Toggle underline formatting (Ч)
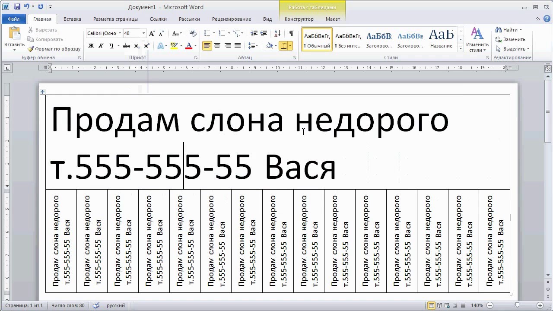 click(111, 46)
